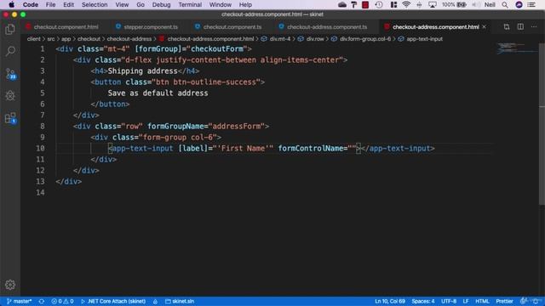Open the Explorer view in activity bar
Viewport: 545px width, 306px height.
coord(10,29)
